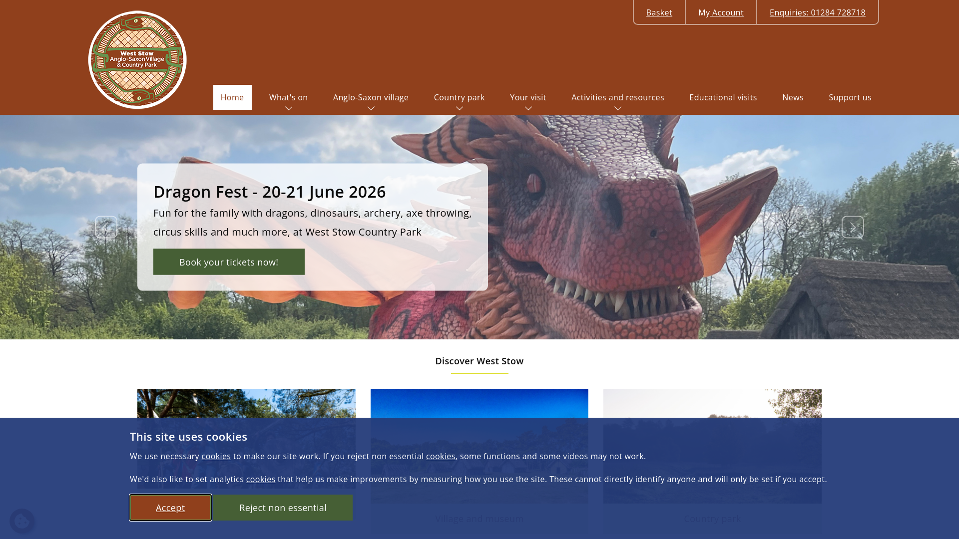Open the Anglo-Saxon village menu item

371,97
